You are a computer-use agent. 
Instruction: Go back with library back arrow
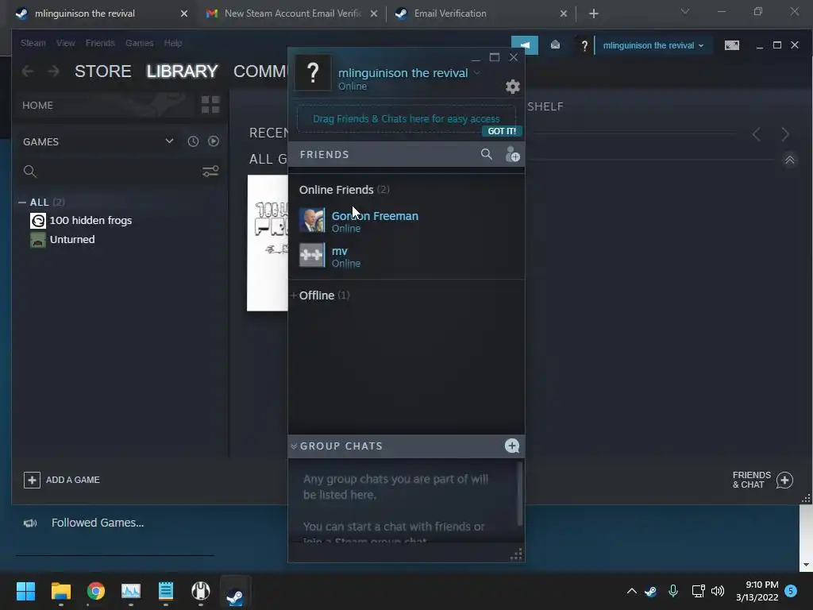(28, 71)
